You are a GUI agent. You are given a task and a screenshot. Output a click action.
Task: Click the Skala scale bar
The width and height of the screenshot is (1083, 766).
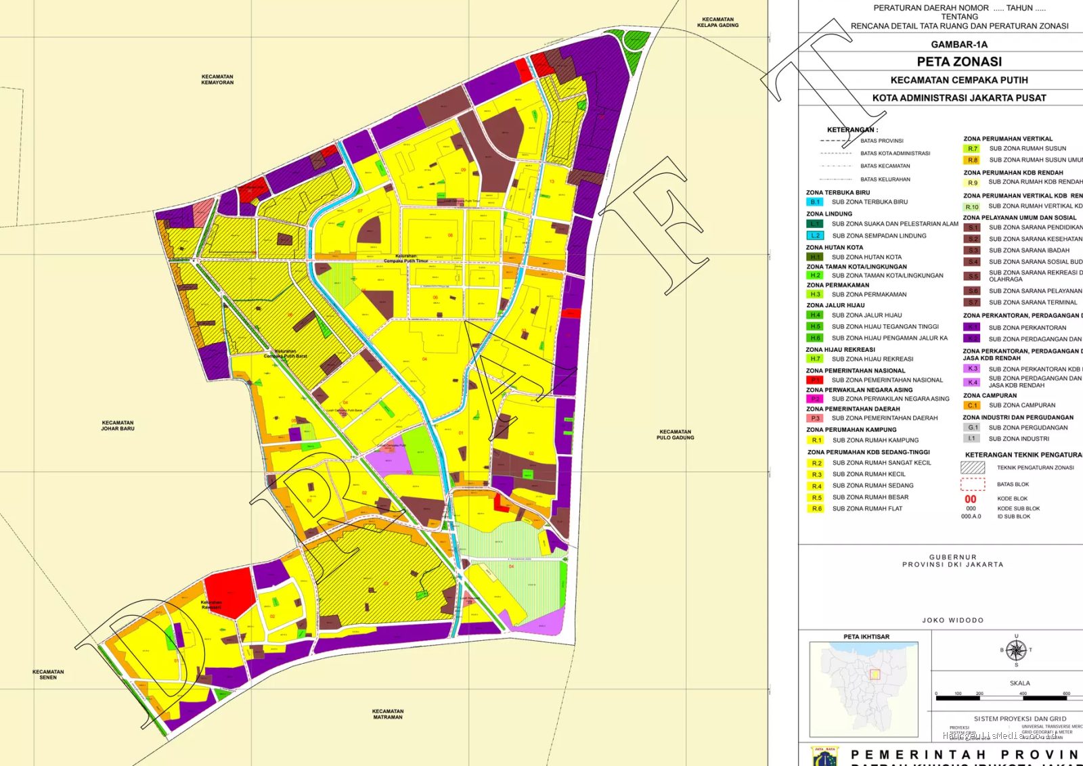(1009, 697)
